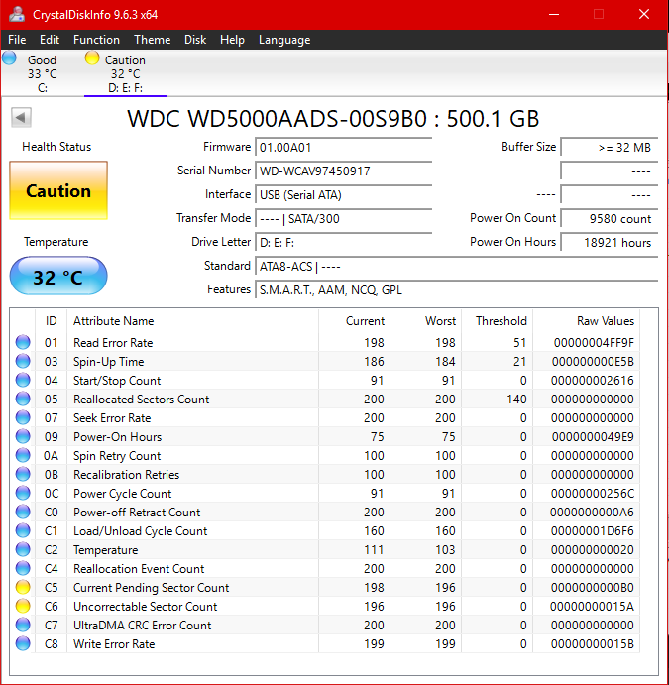This screenshot has width=669, height=685.
Task: Click status orb for Spin-Up Time
Action: 23,361
